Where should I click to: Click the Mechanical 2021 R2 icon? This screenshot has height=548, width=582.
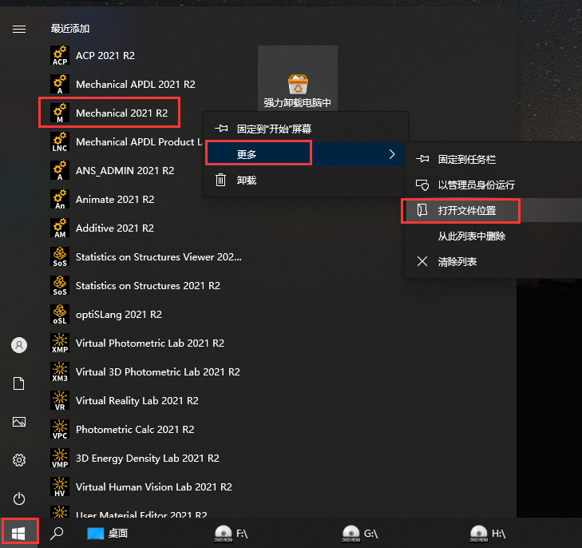60,113
